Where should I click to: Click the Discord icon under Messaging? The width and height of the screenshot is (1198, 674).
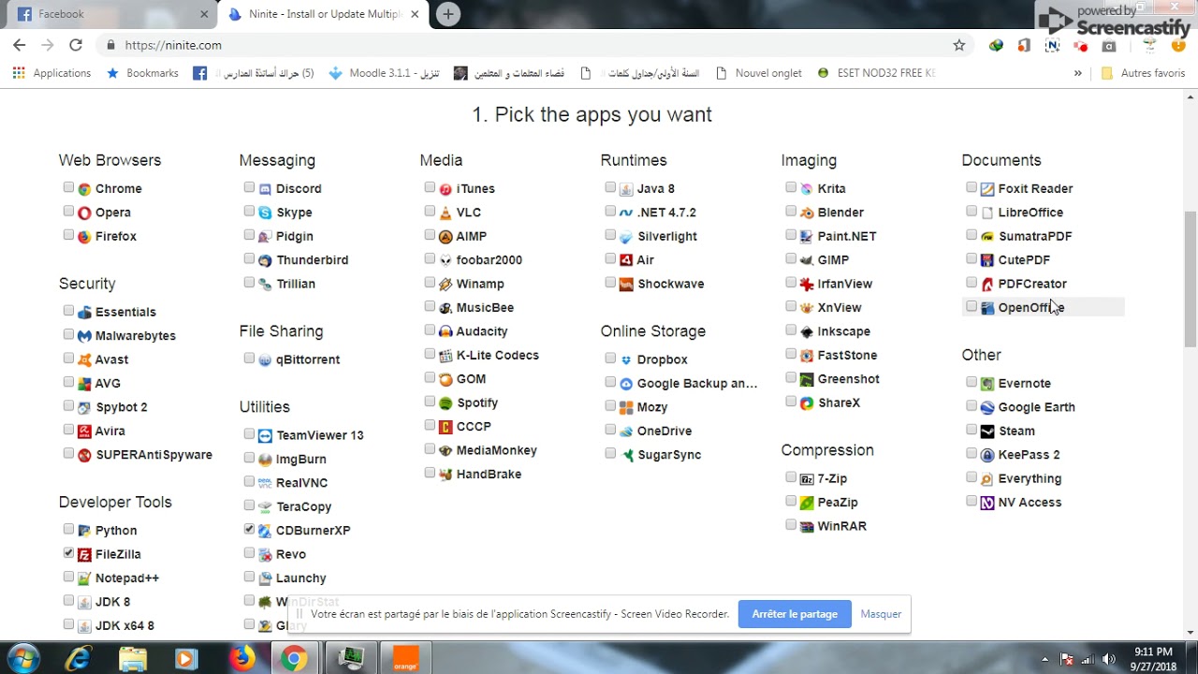pos(265,189)
